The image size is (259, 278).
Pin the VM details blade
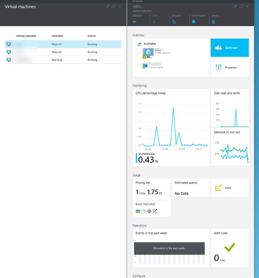[x=235, y=7]
